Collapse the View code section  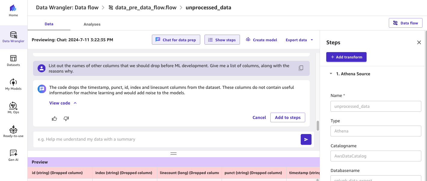tap(63, 103)
